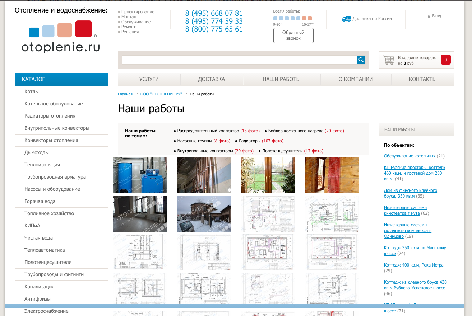
Task: Open thumbnail of blue boiler room
Action: click(x=140, y=175)
